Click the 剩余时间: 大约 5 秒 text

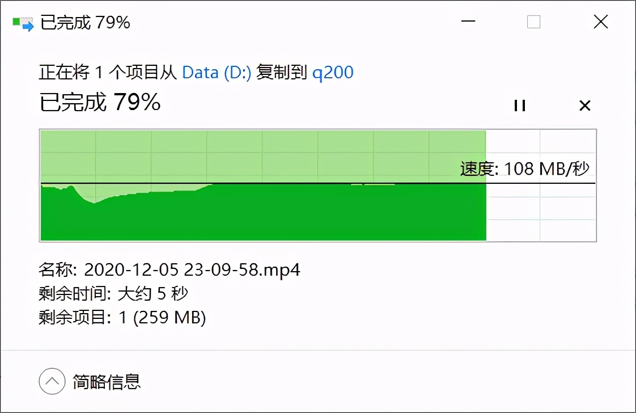(x=113, y=293)
